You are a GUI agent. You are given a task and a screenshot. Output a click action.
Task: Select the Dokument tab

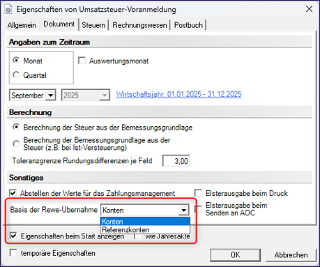[59, 24]
